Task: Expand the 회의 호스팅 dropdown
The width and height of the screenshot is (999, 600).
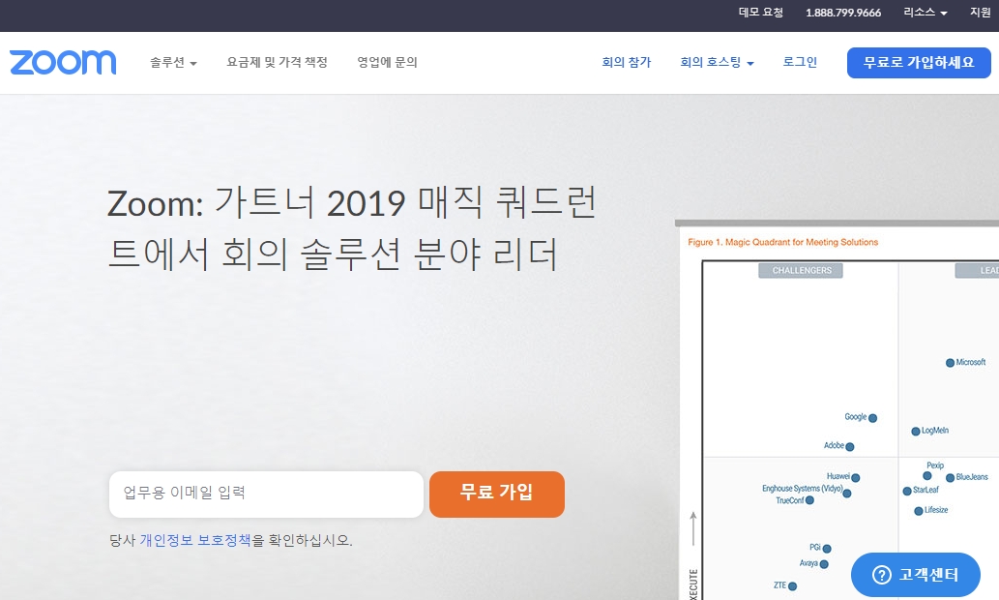Action: (x=717, y=63)
